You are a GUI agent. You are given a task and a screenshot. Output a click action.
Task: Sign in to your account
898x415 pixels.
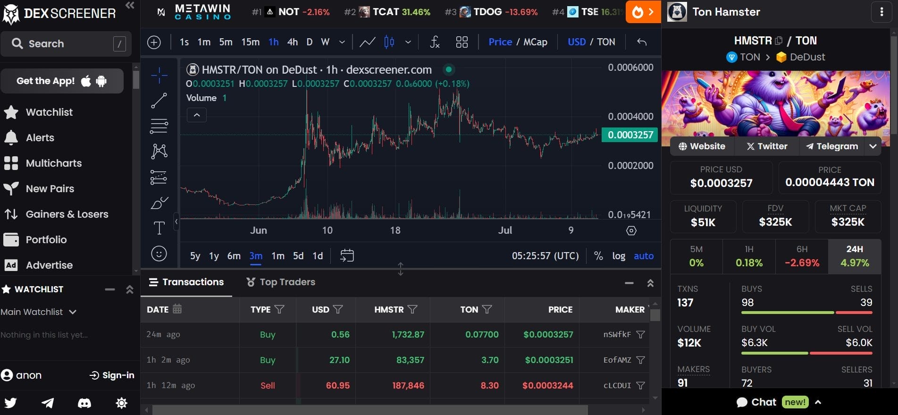[x=112, y=375]
